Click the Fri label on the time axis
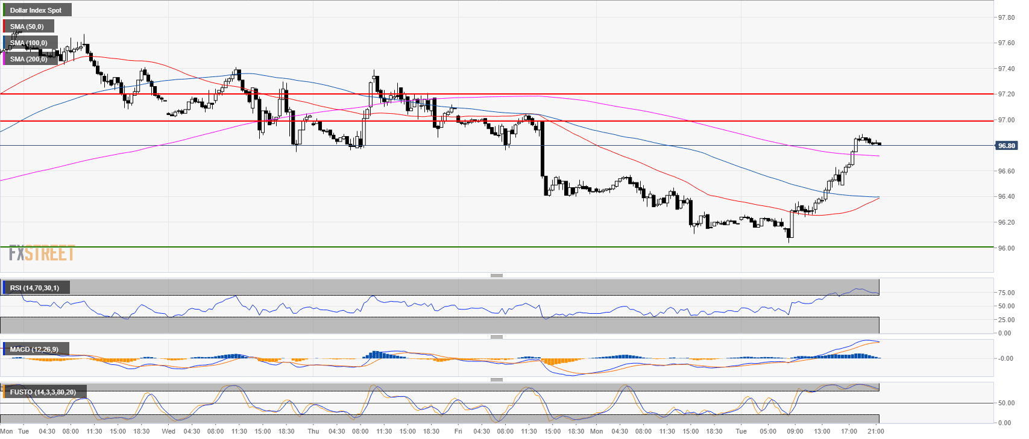This screenshot has width=1029, height=439. [x=458, y=431]
